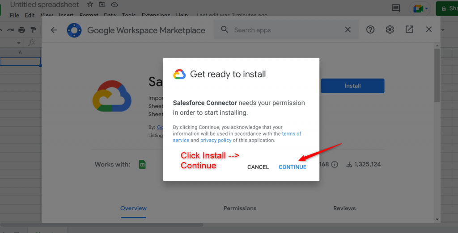Switch to the Reviews tab
This screenshot has height=233, width=458.
[x=344, y=208]
